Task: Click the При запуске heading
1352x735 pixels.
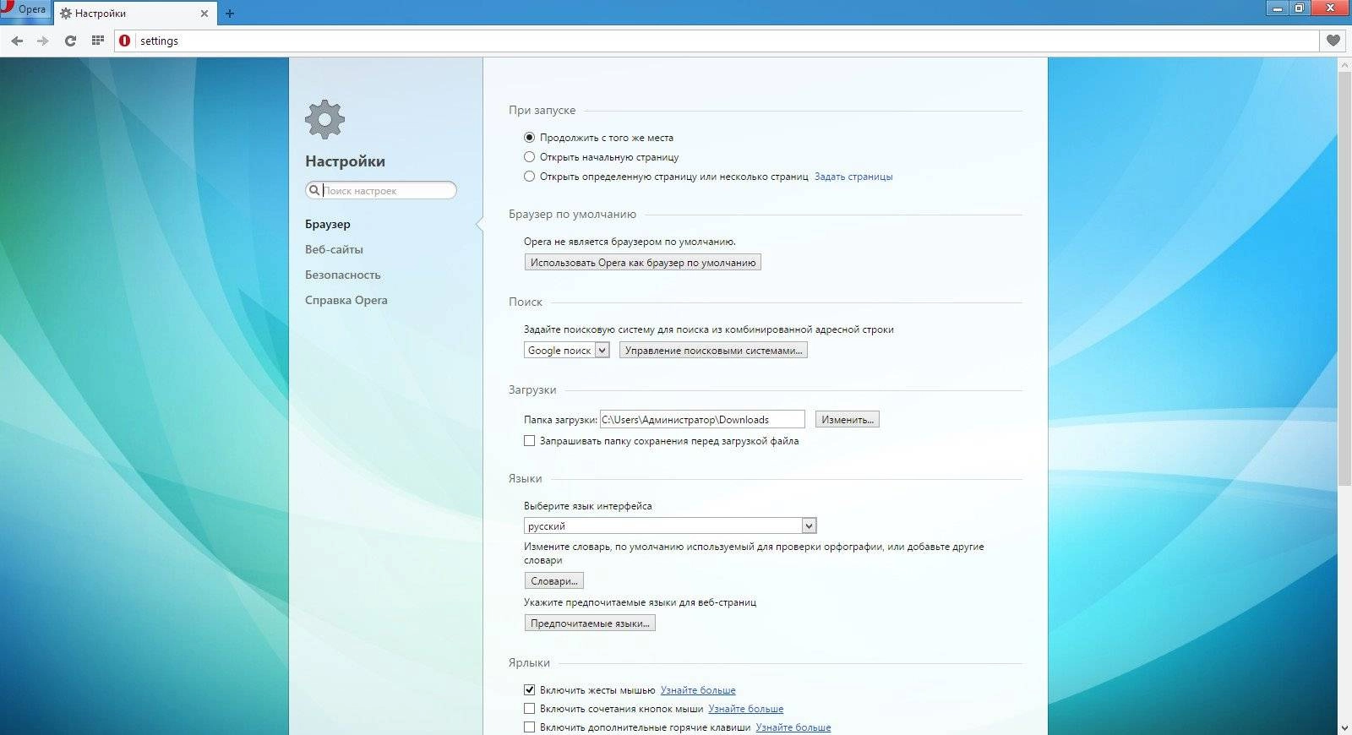Action: 542,110
